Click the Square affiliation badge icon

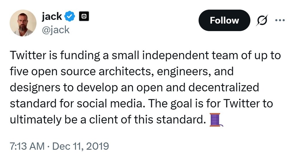point(84,17)
